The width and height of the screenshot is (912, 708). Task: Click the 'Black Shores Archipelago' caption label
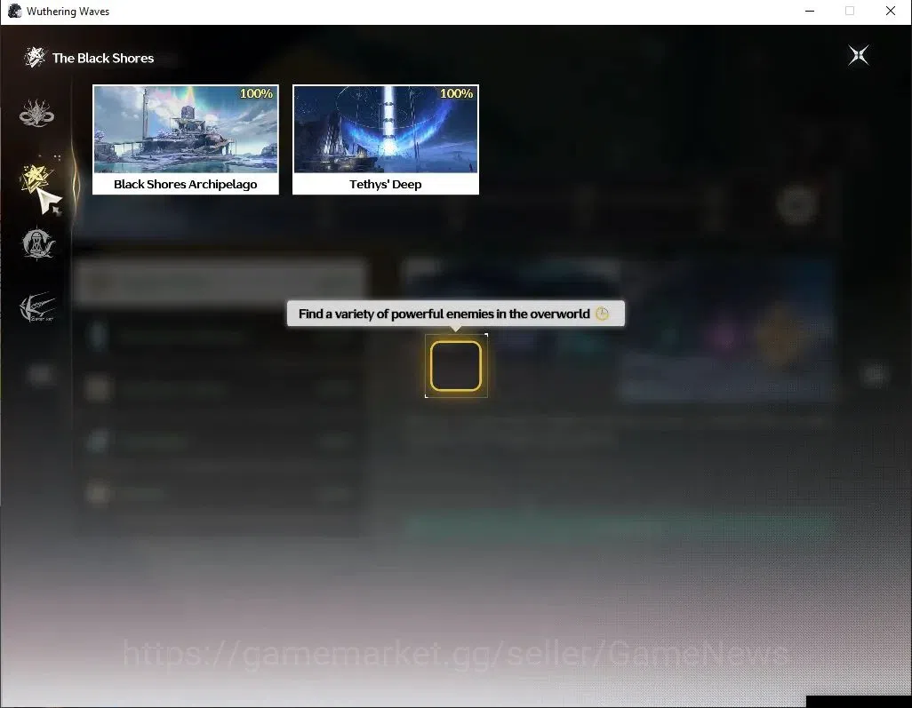point(186,184)
